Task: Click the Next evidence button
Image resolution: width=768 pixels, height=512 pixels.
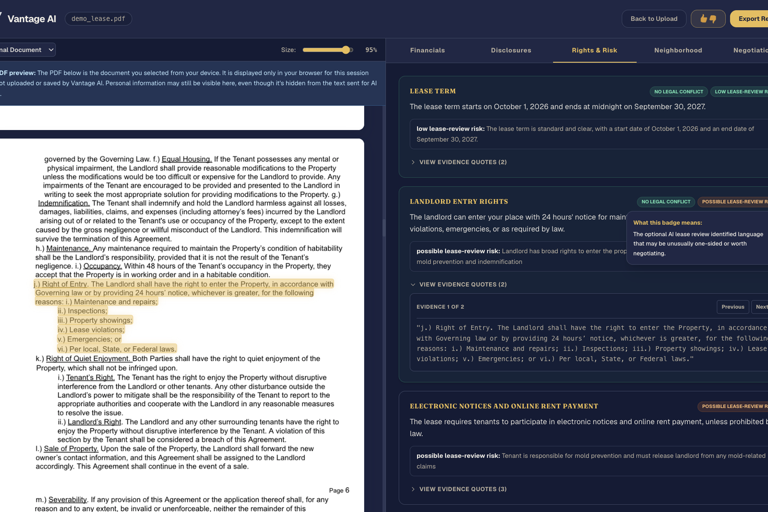Action: click(x=760, y=307)
